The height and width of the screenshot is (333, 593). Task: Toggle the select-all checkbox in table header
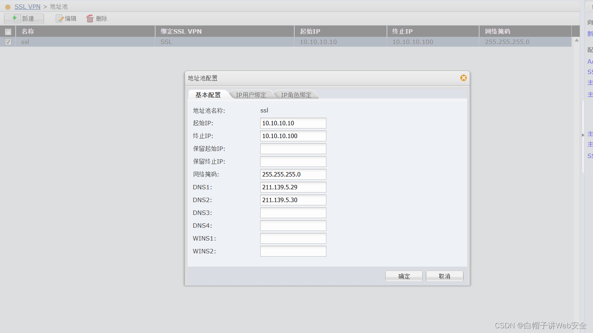tap(8, 32)
